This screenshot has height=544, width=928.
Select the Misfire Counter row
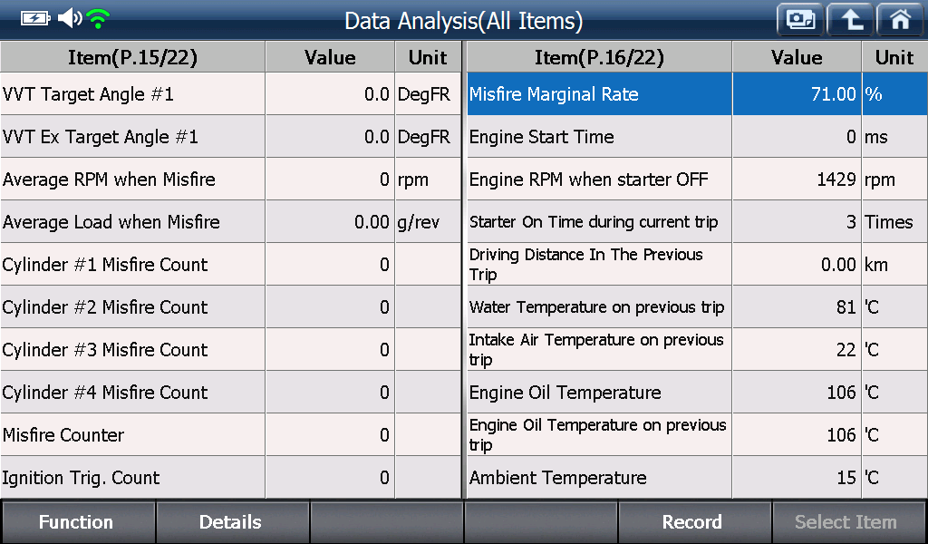tap(230, 435)
